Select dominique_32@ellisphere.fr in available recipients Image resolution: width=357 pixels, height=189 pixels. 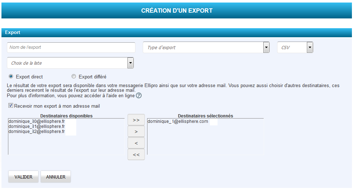36,132
